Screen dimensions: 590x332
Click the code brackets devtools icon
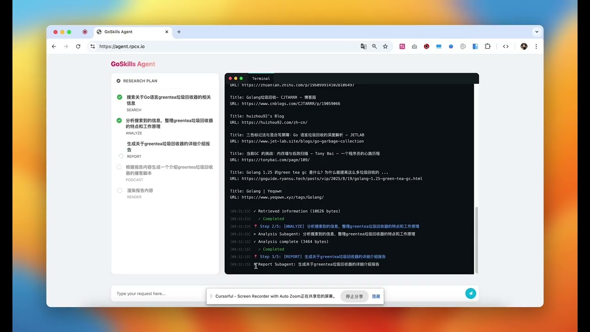coord(506,47)
